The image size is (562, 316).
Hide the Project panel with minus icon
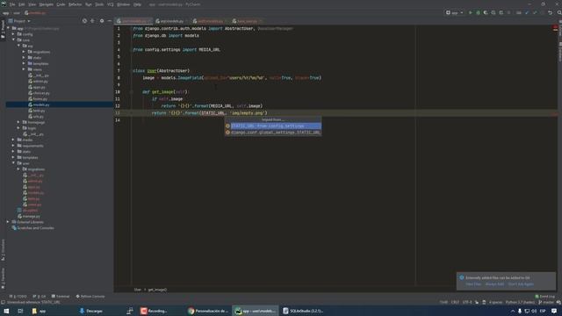pos(109,21)
